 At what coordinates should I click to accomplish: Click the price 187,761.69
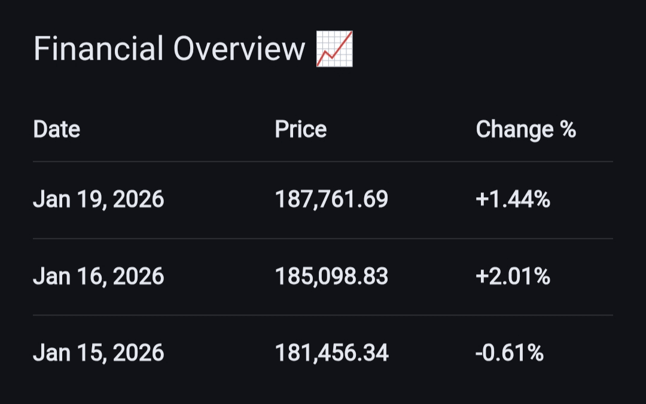(331, 200)
